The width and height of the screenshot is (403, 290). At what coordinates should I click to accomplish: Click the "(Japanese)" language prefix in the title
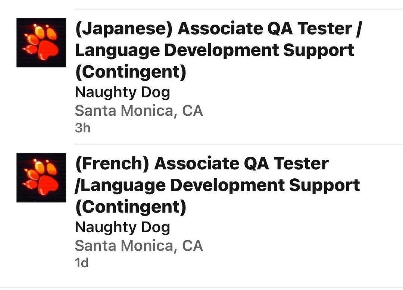[124, 29]
